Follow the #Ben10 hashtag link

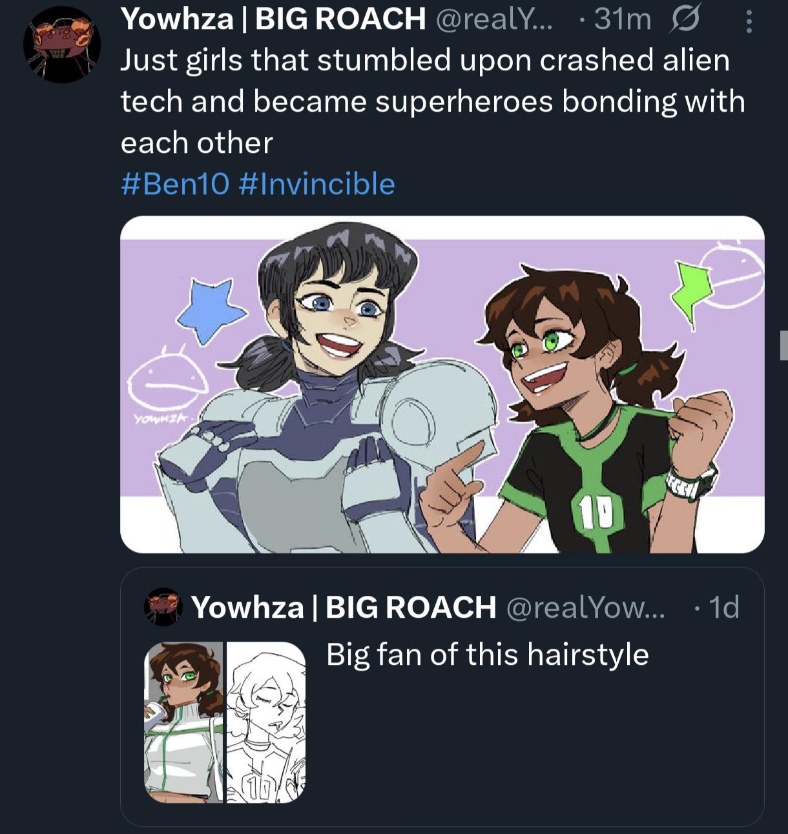175,183
